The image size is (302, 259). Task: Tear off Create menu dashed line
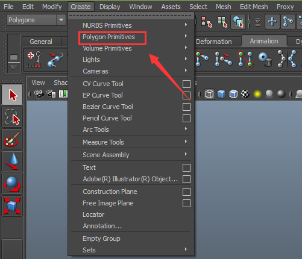(x=131, y=16)
